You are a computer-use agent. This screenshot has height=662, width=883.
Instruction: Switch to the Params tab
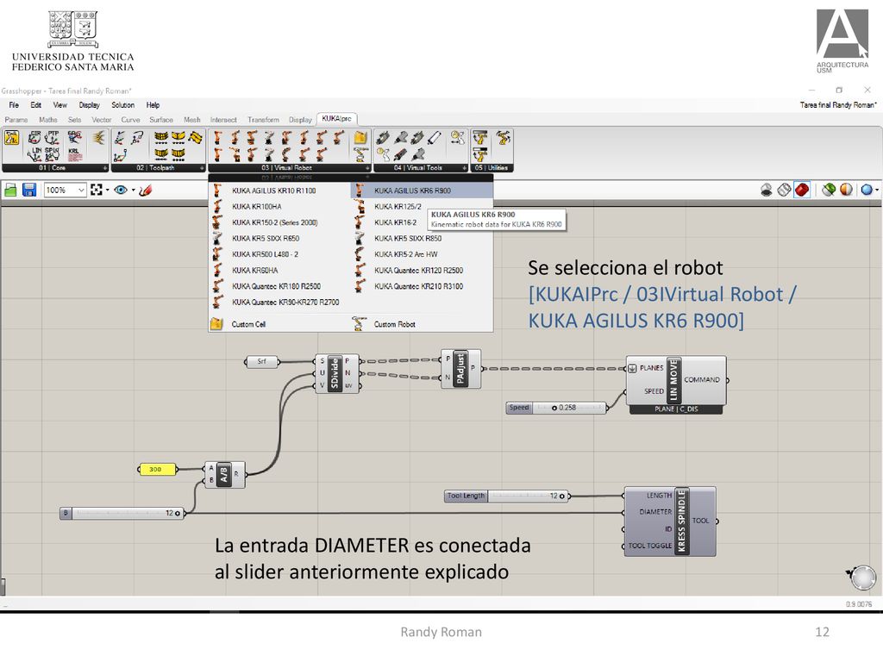tap(16, 120)
